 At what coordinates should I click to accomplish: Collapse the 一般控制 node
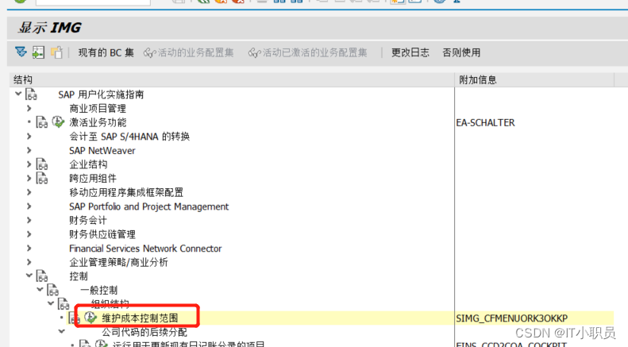click(x=40, y=289)
